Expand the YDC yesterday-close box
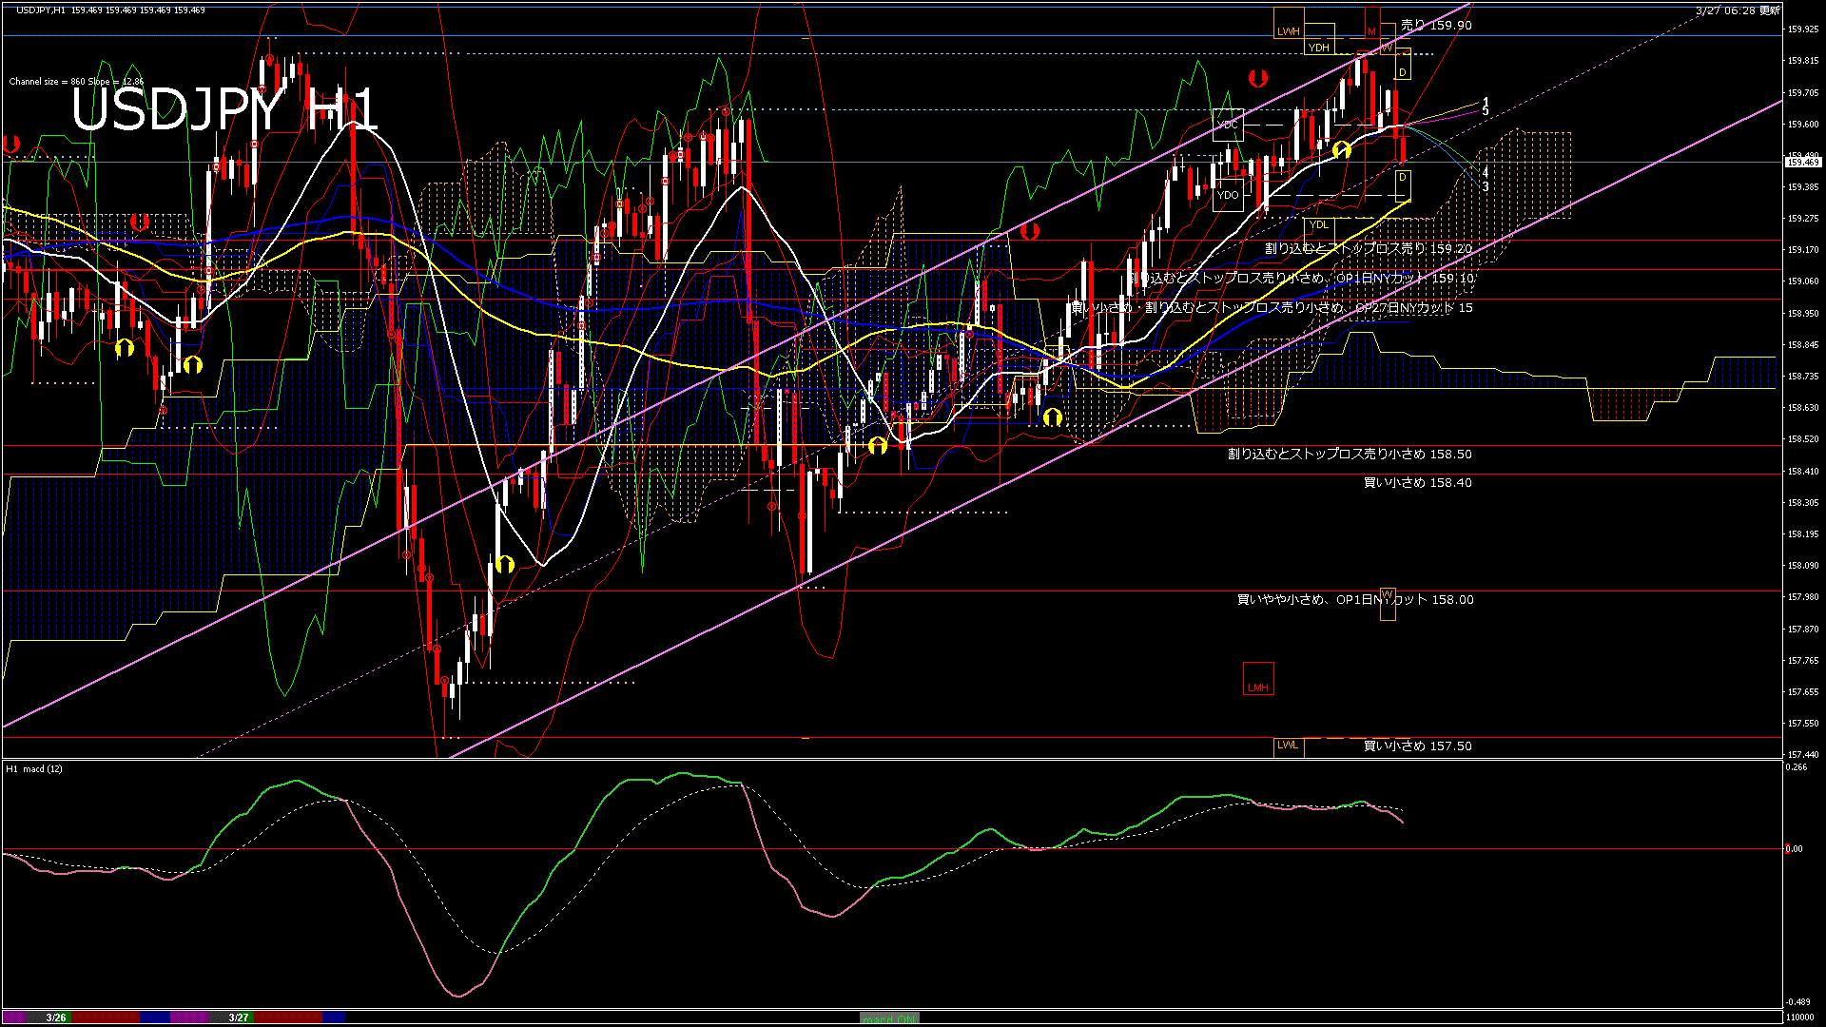Viewport: 1826px width, 1027px height. 1227,124
